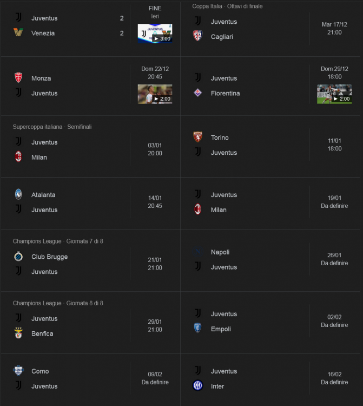
Task: Click the Fiorentina purple crest icon
Action: (197, 93)
